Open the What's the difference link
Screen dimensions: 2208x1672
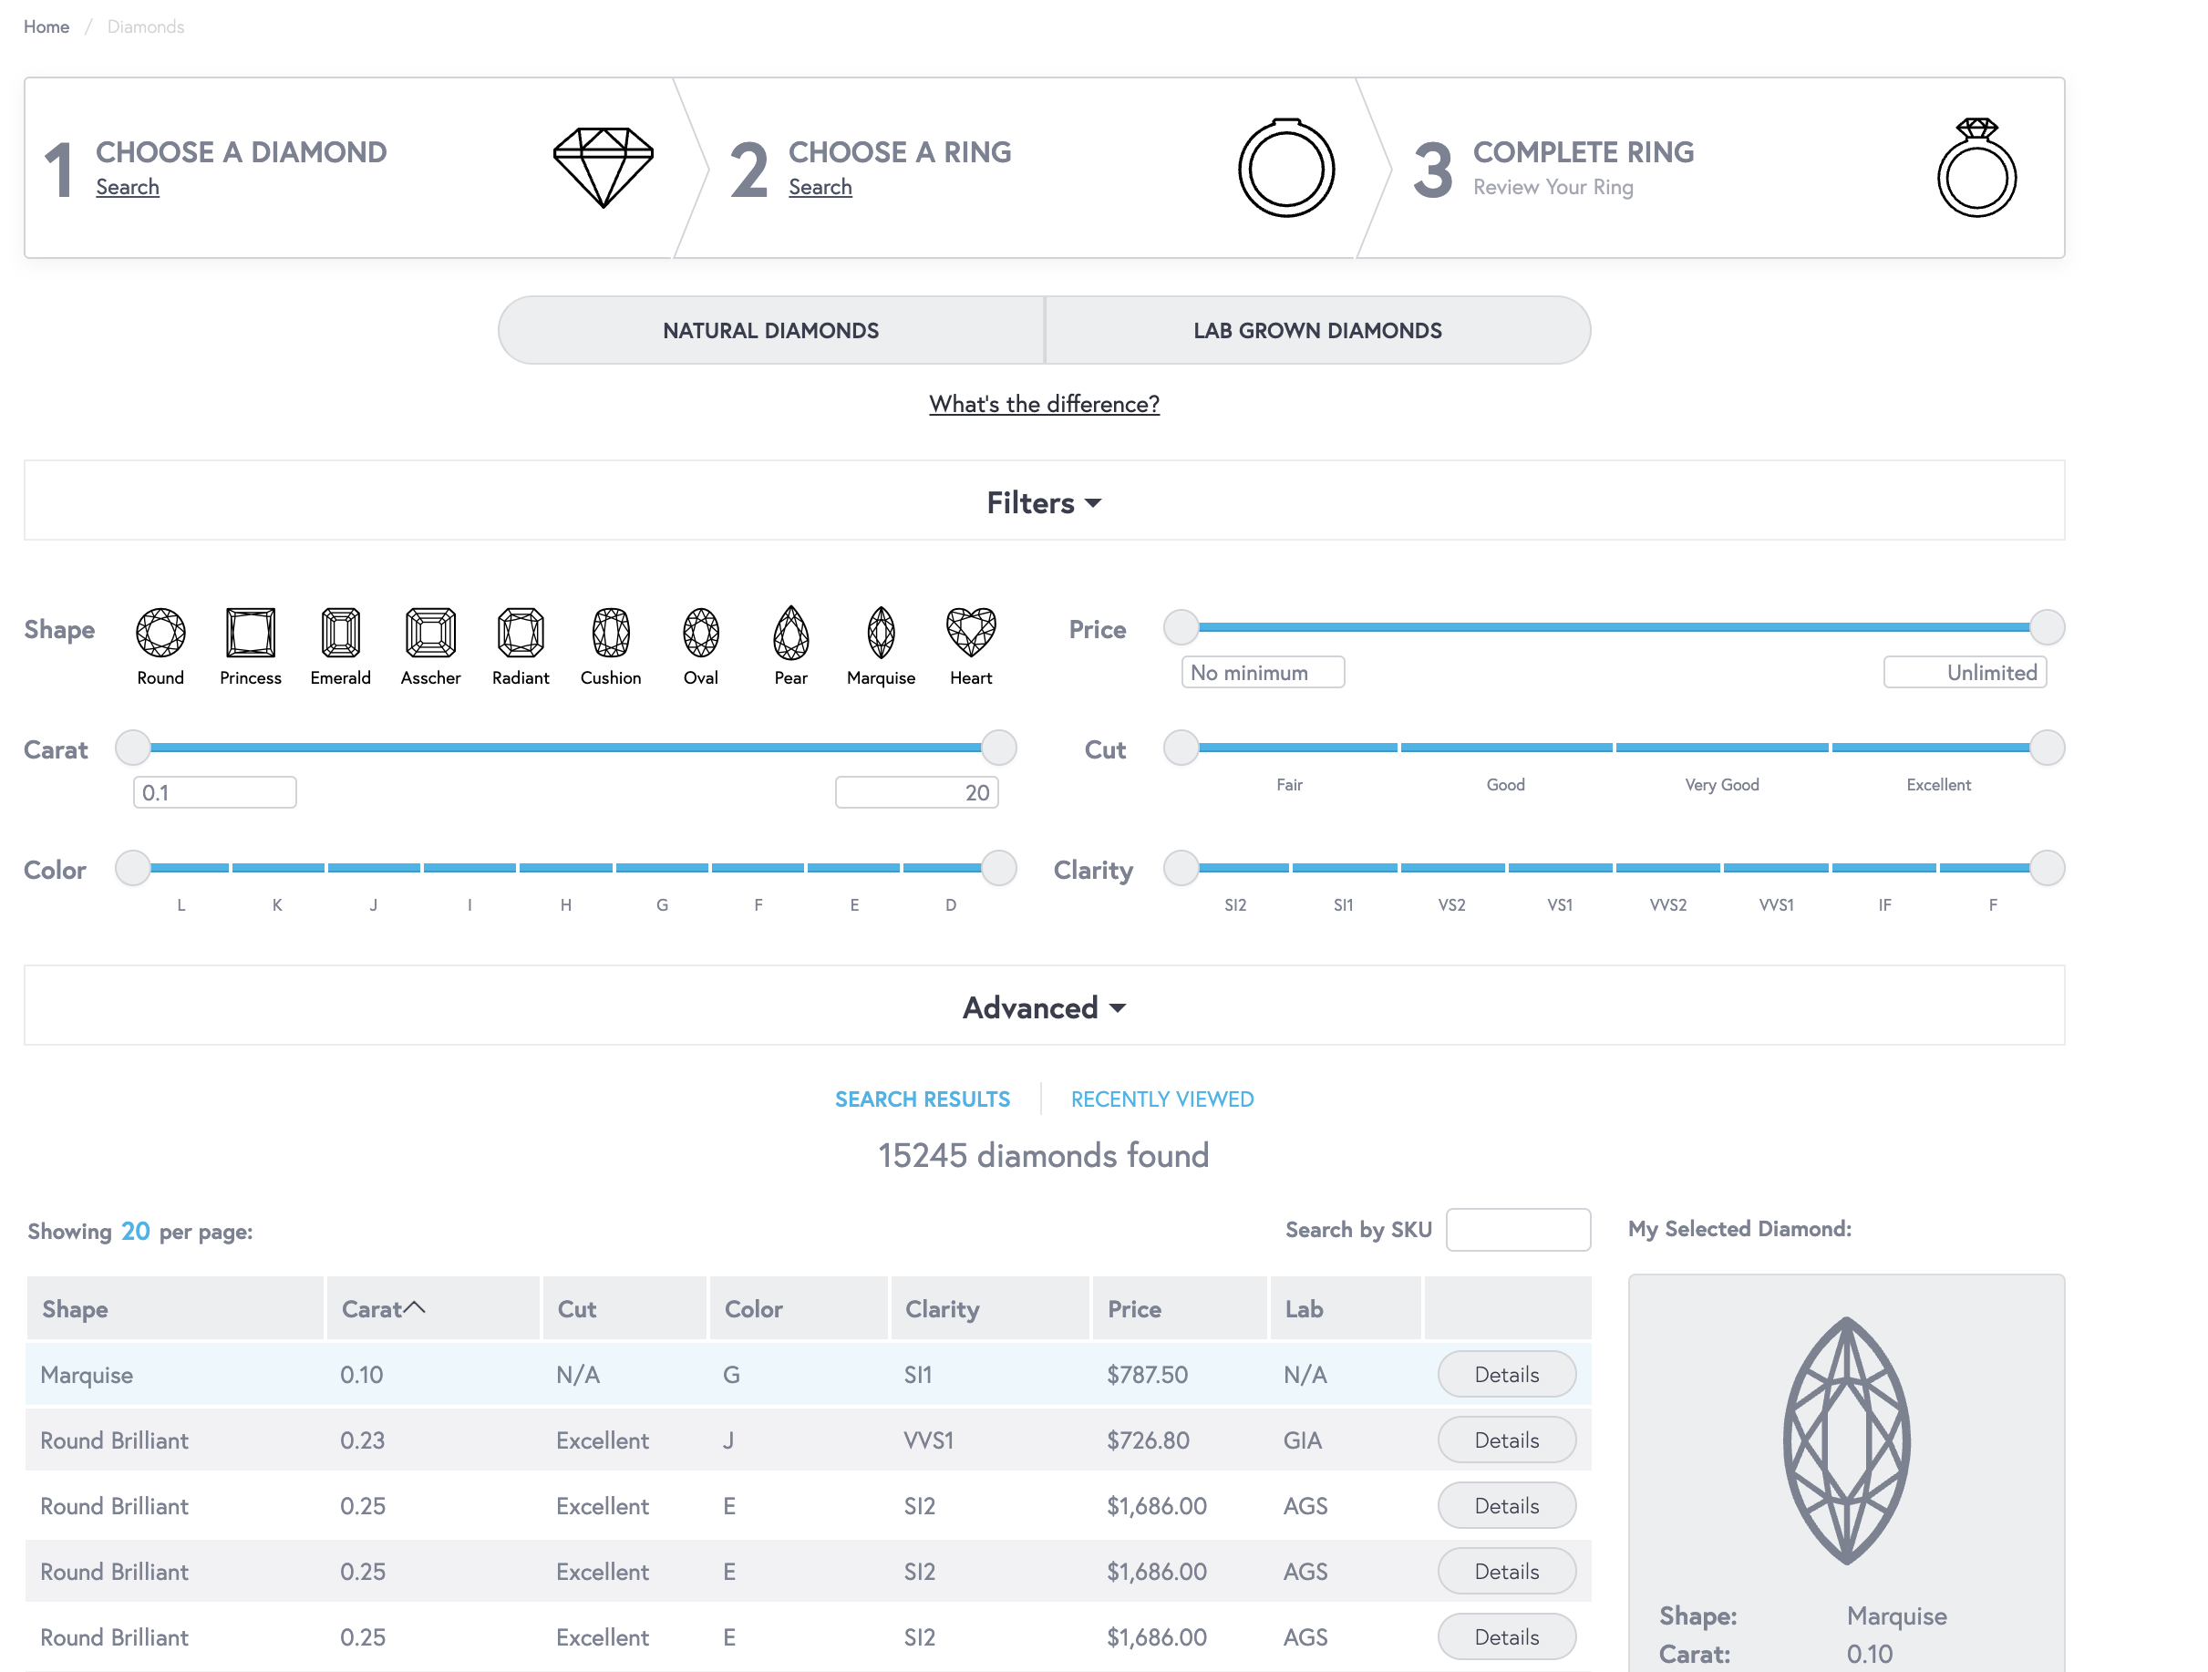pos(1043,403)
